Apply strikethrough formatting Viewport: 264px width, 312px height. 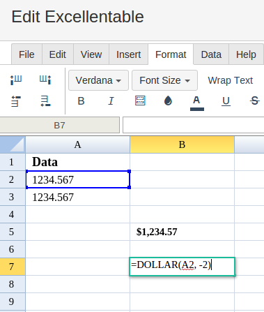click(x=255, y=101)
